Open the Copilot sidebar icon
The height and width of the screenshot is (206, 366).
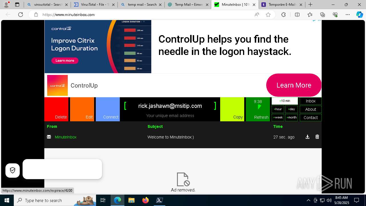pos(359,15)
